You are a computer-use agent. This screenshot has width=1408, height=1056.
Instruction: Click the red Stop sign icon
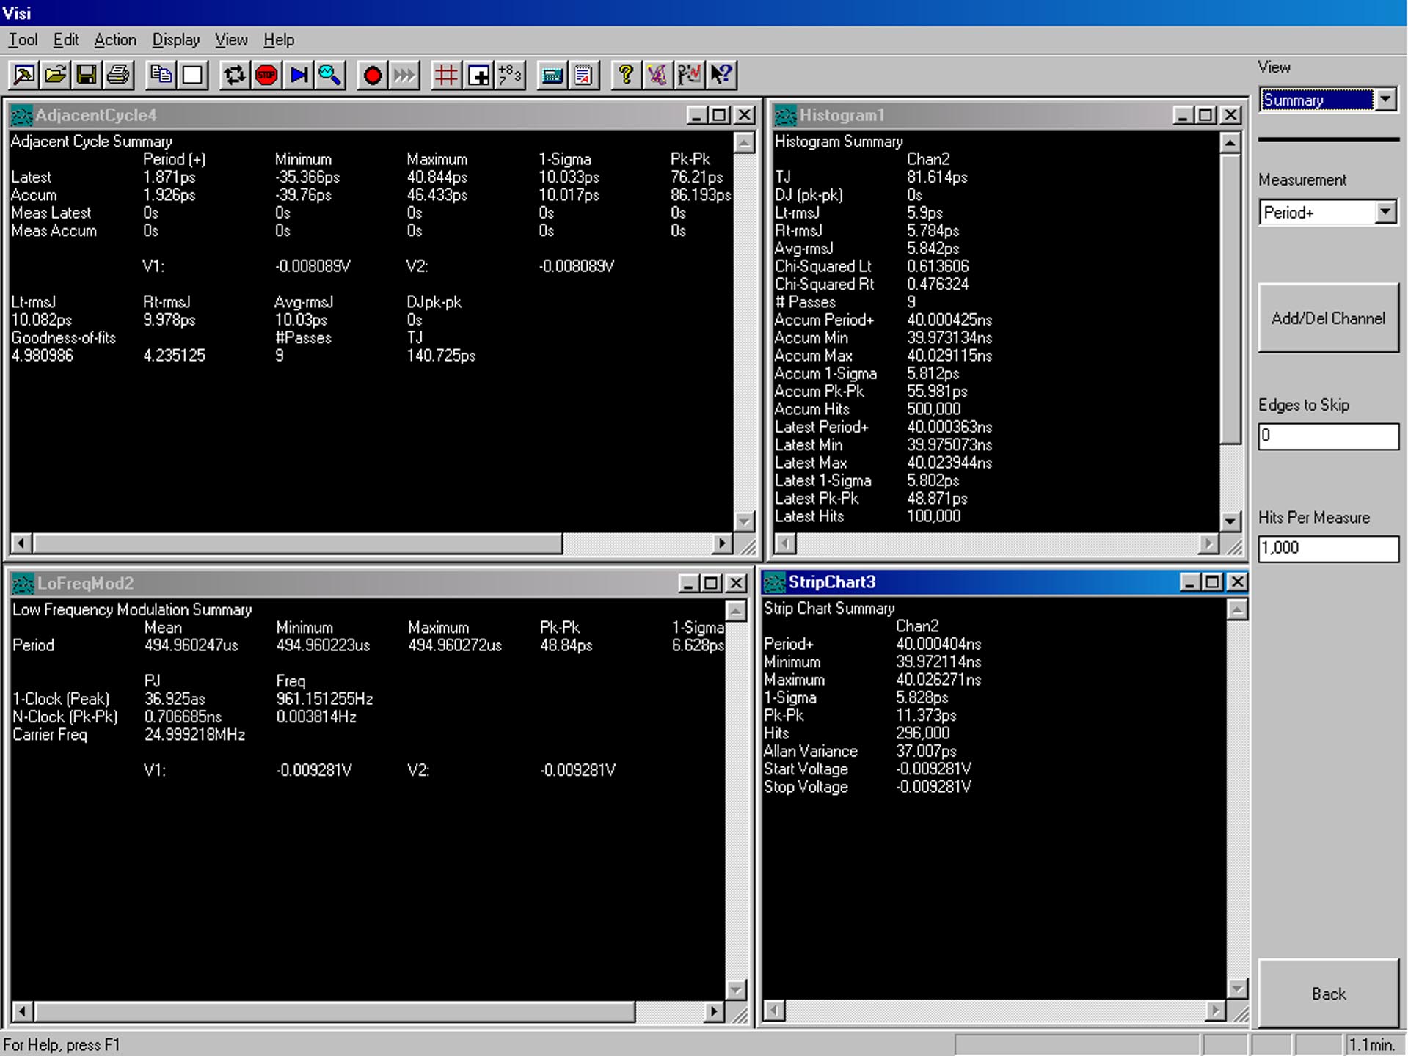(266, 75)
